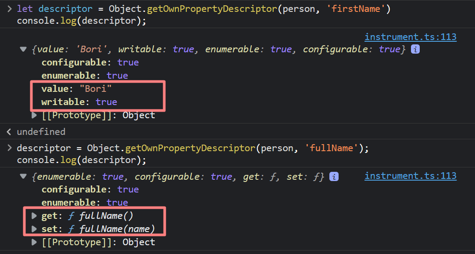Open the second instrument.ts:113 source link
The width and height of the screenshot is (475, 254).
[x=411, y=176]
